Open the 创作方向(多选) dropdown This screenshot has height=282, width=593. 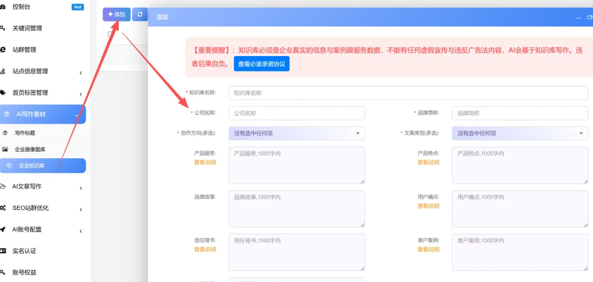tap(296, 133)
